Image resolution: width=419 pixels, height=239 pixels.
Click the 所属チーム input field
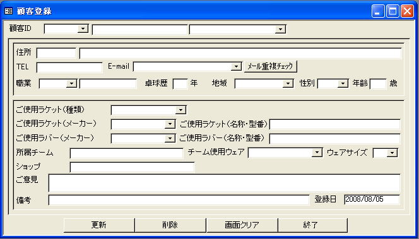(x=126, y=153)
